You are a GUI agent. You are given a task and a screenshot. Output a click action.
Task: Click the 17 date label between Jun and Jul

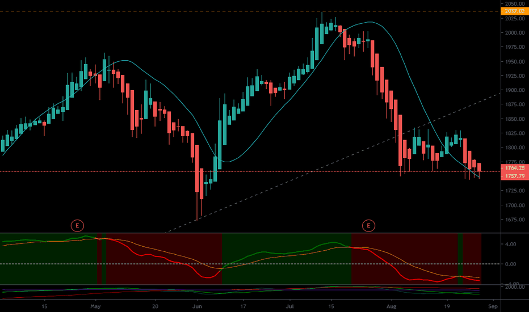(x=243, y=306)
